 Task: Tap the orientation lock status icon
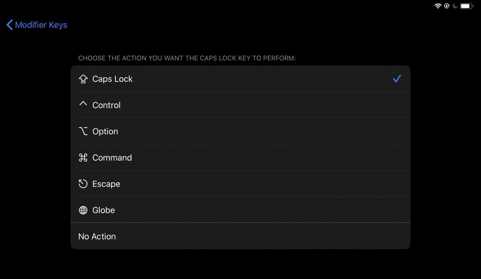447,6
